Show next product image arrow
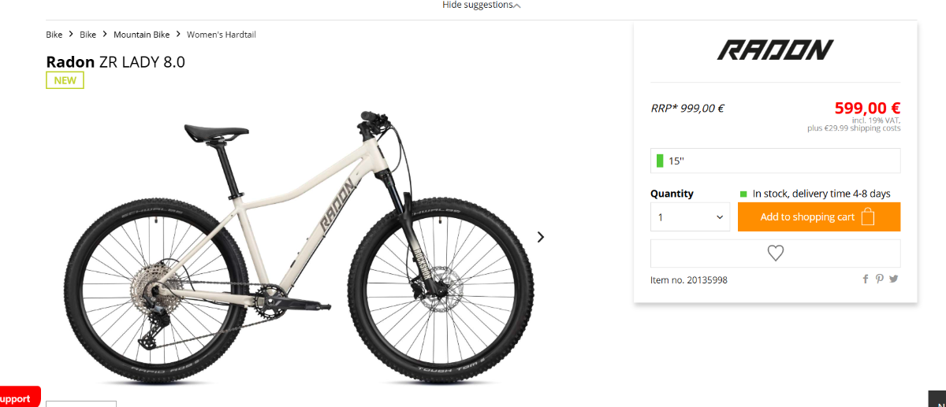The height and width of the screenshot is (407, 946). pyautogui.click(x=541, y=237)
